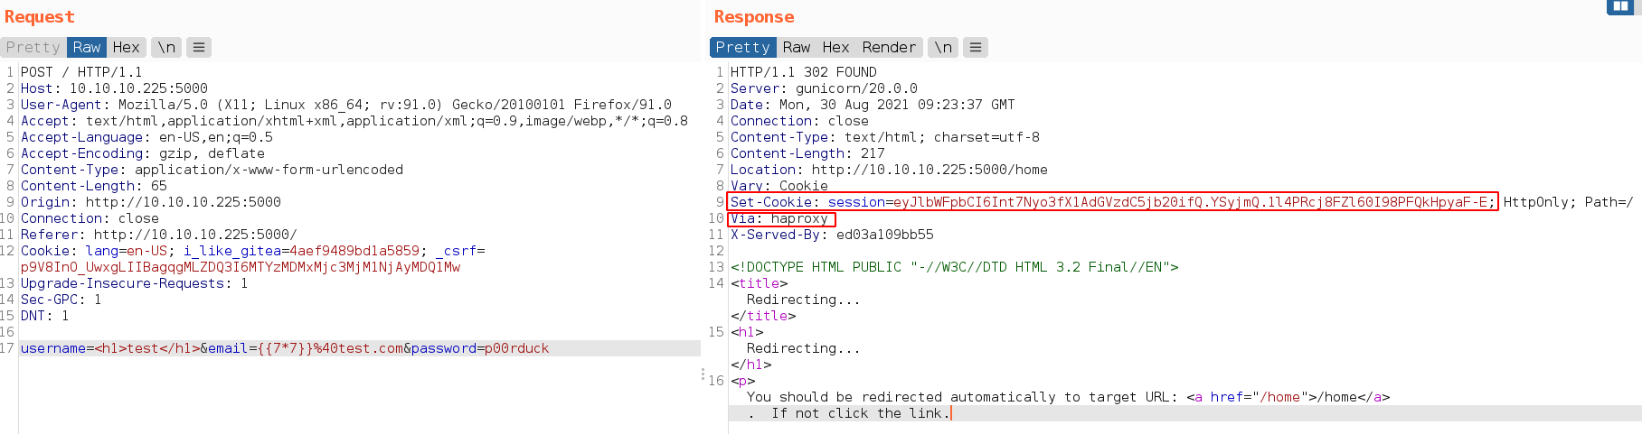Switch the Request view to Pretty

[33, 48]
